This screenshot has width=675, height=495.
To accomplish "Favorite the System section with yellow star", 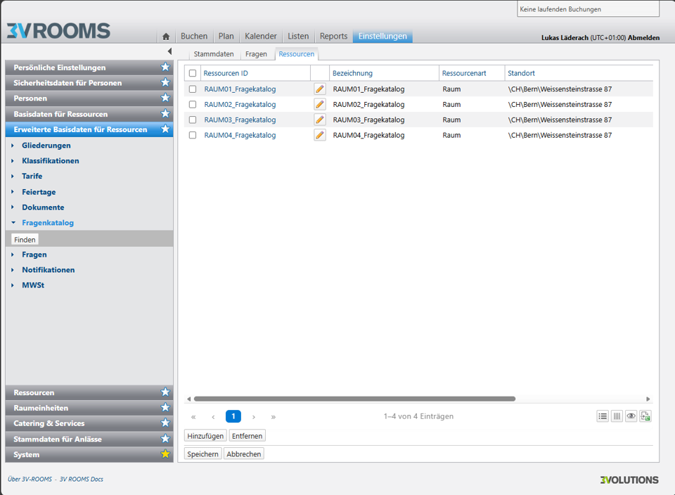I will coord(165,454).
